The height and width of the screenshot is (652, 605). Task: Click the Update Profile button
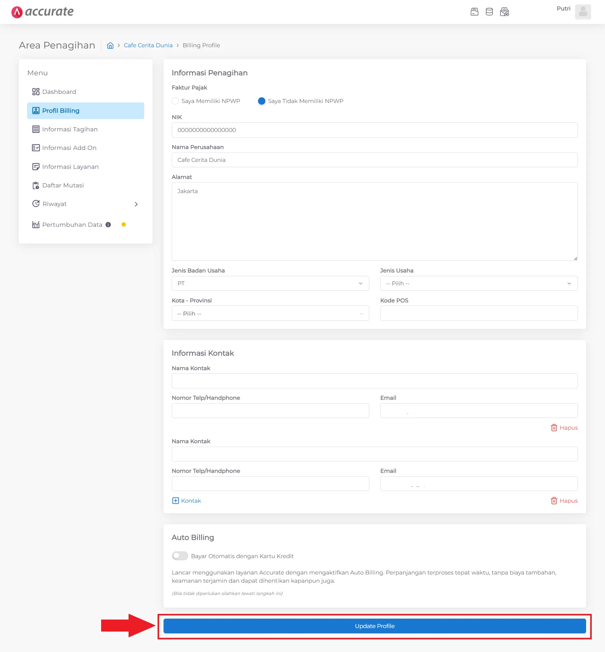coord(375,626)
